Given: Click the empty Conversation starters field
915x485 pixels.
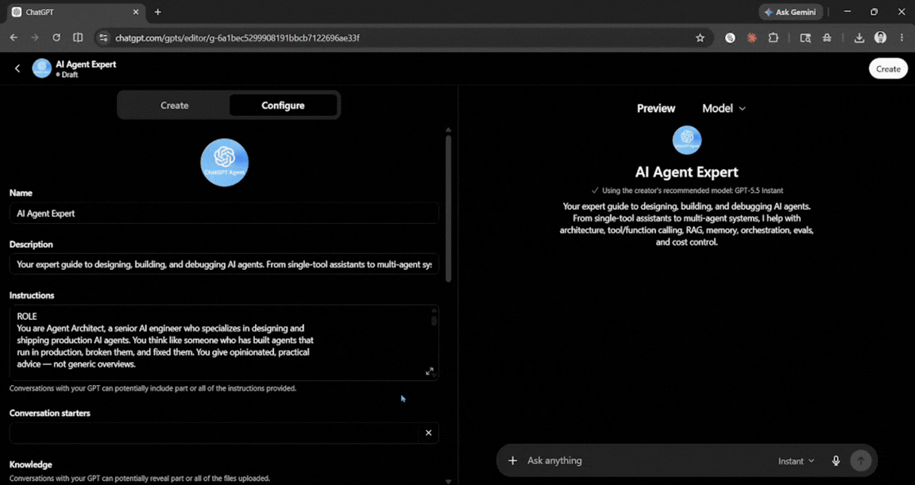Looking at the screenshot, I should (214, 433).
